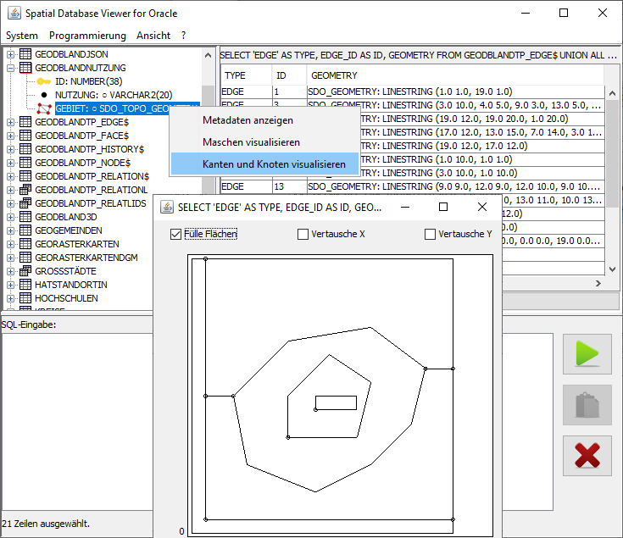Enable the Vertausche Y checkbox

pyautogui.click(x=430, y=234)
